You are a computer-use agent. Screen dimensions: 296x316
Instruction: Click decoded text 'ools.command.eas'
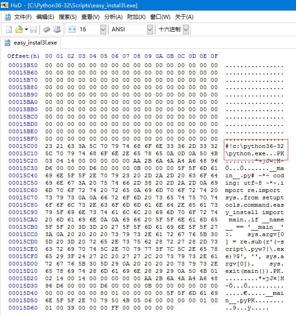[255, 205]
